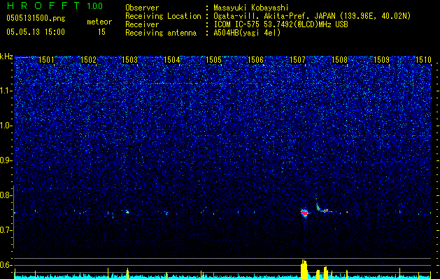The image size is (440, 279).
Task: Click the 1509 time marker
Action: [381, 60]
